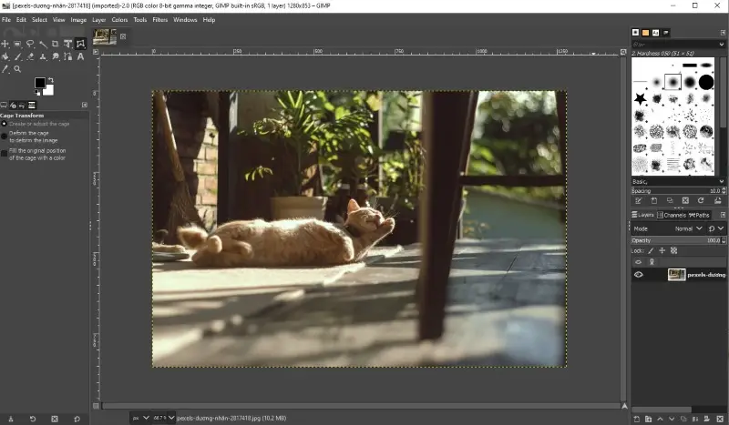Select the black star brush
This screenshot has height=425, width=729.
(641, 98)
